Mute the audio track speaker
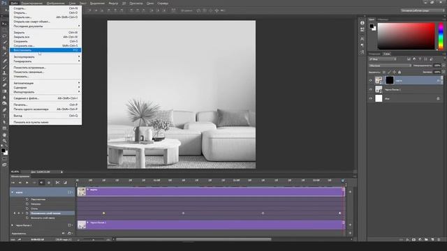Image resolution: width=447 pixels, height=251 pixels. [64, 234]
